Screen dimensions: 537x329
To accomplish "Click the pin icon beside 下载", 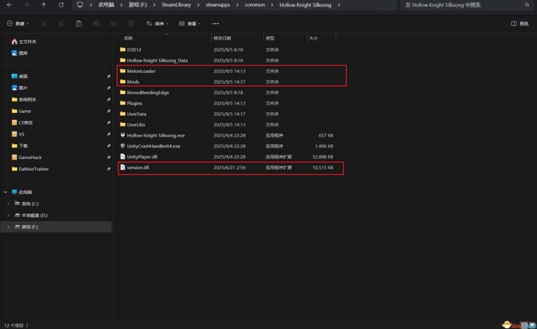I will click(108, 146).
